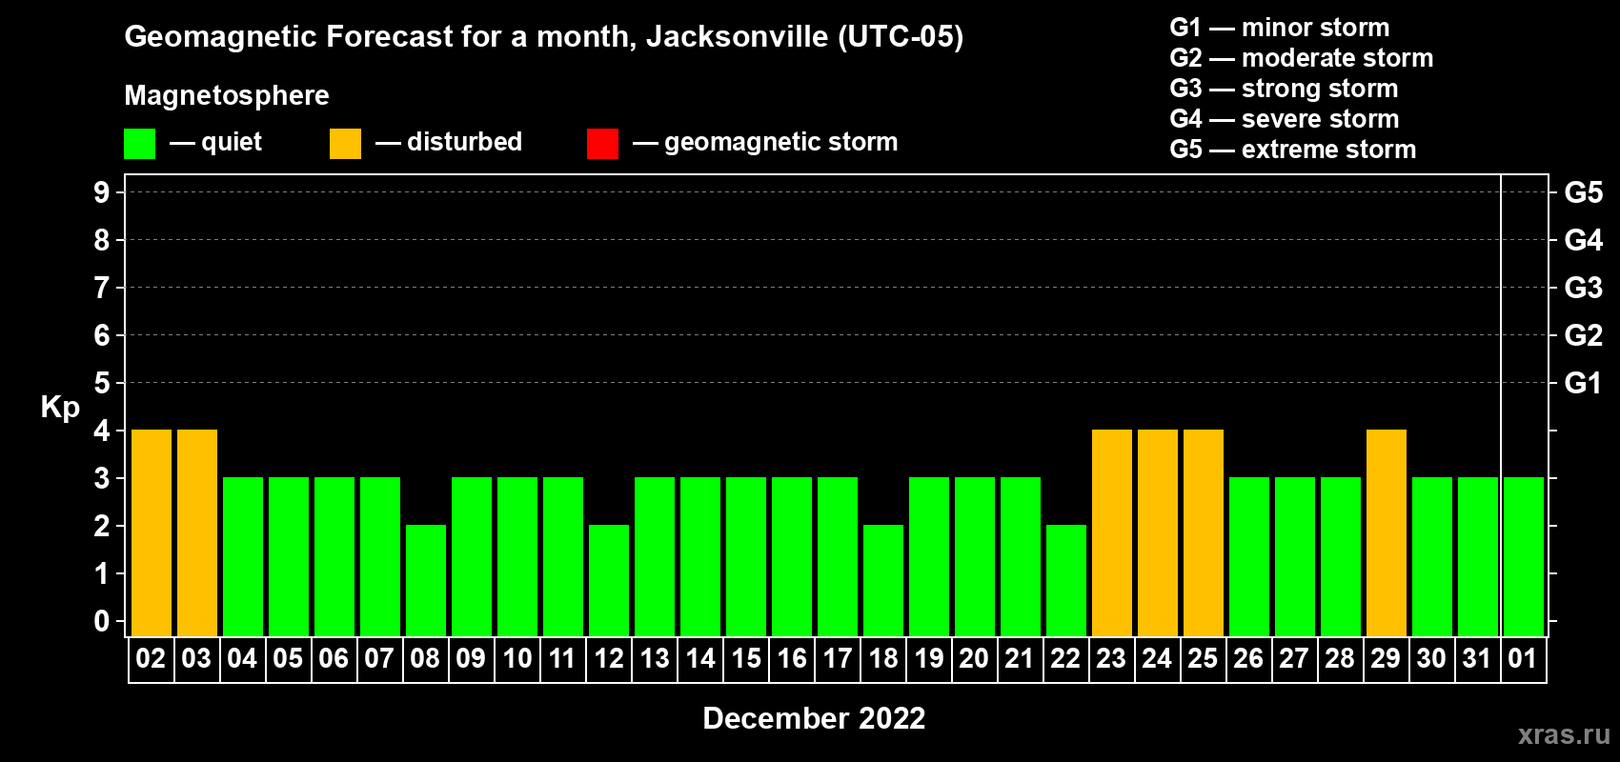Click the date label 05 on x-axis
The width and height of the screenshot is (1620, 762).
[x=288, y=658]
